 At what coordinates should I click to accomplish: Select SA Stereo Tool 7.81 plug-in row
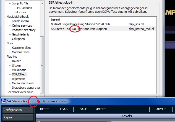coord(103,29)
